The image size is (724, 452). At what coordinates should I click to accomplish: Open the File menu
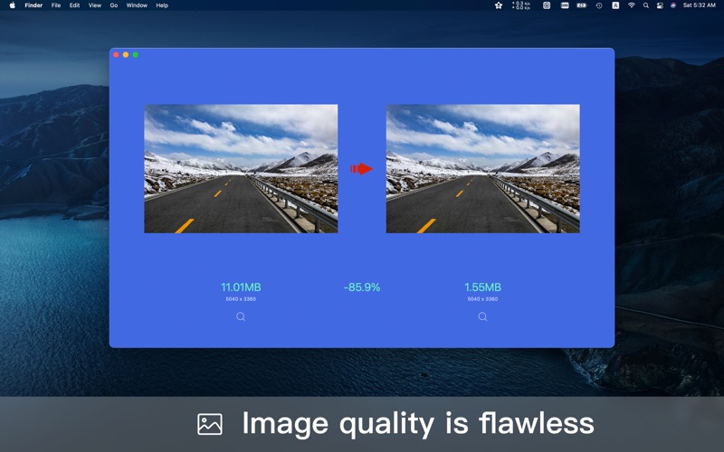[x=56, y=5]
